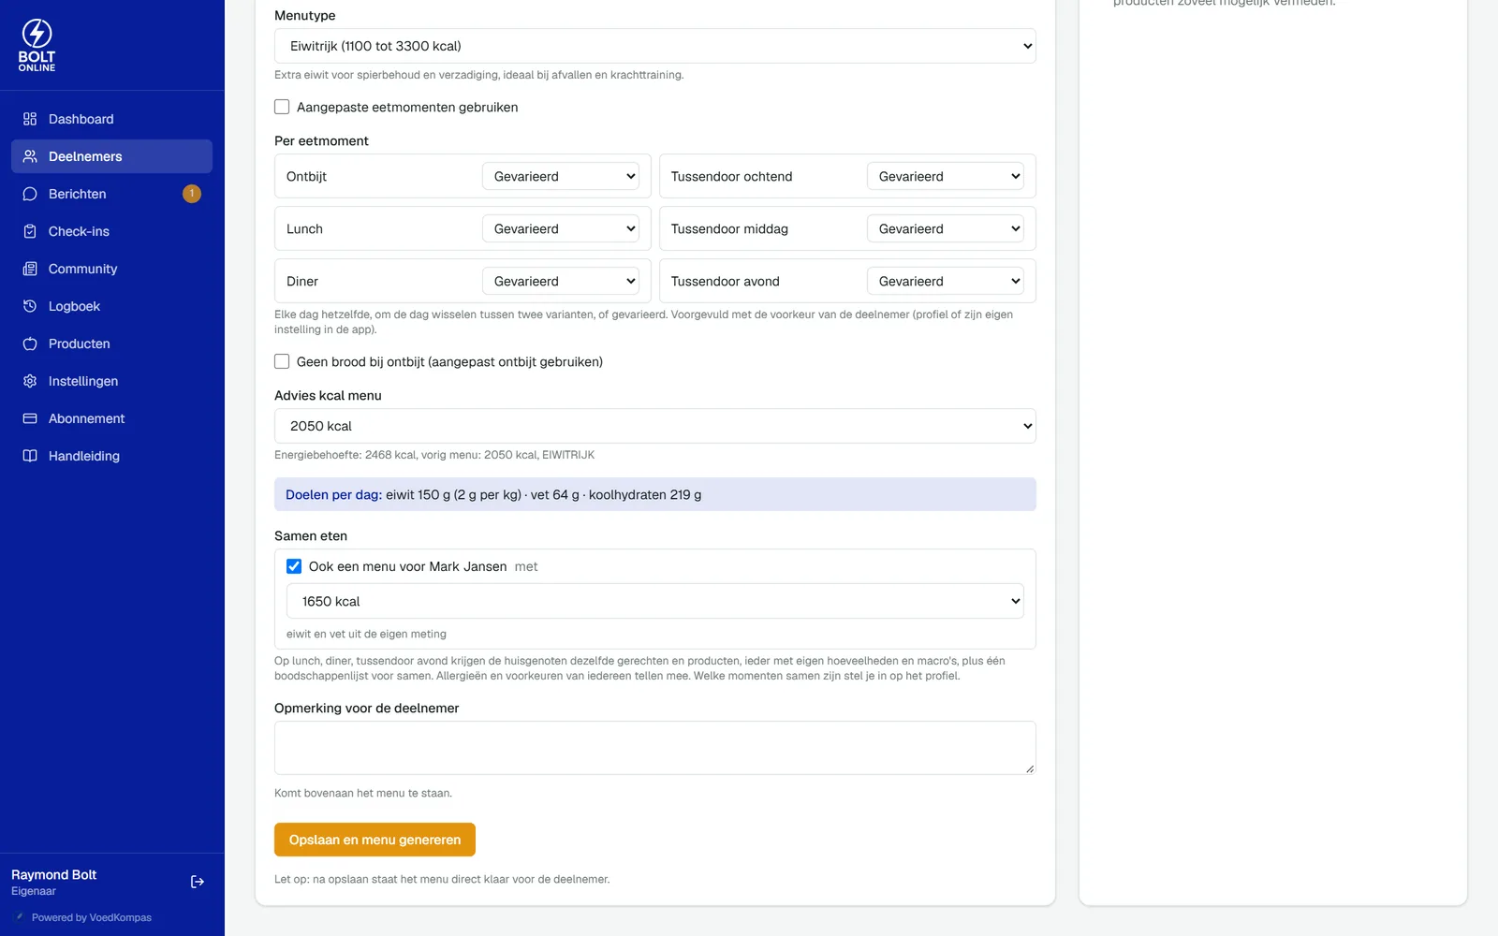Click the Energiebehoefte: 2468 kcal note
The height and width of the screenshot is (936, 1498).
[434, 455]
